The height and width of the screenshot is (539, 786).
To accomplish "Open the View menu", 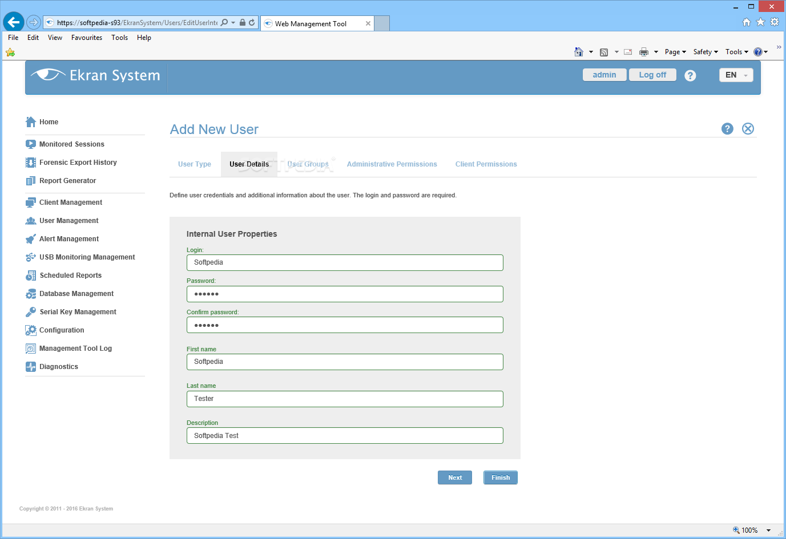I will tap(55, 38).
